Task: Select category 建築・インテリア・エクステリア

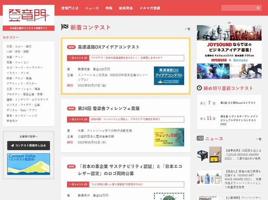Action: pos(27,100)
